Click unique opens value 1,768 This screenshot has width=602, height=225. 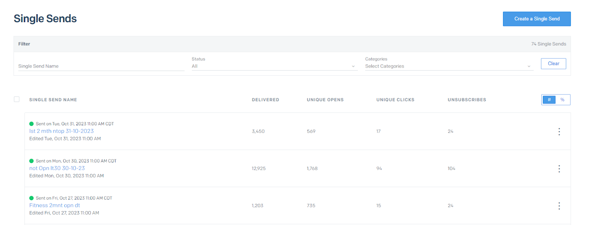(x=312, y=168)
